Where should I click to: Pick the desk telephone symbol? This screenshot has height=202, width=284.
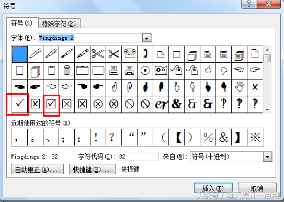click(129, 54)
